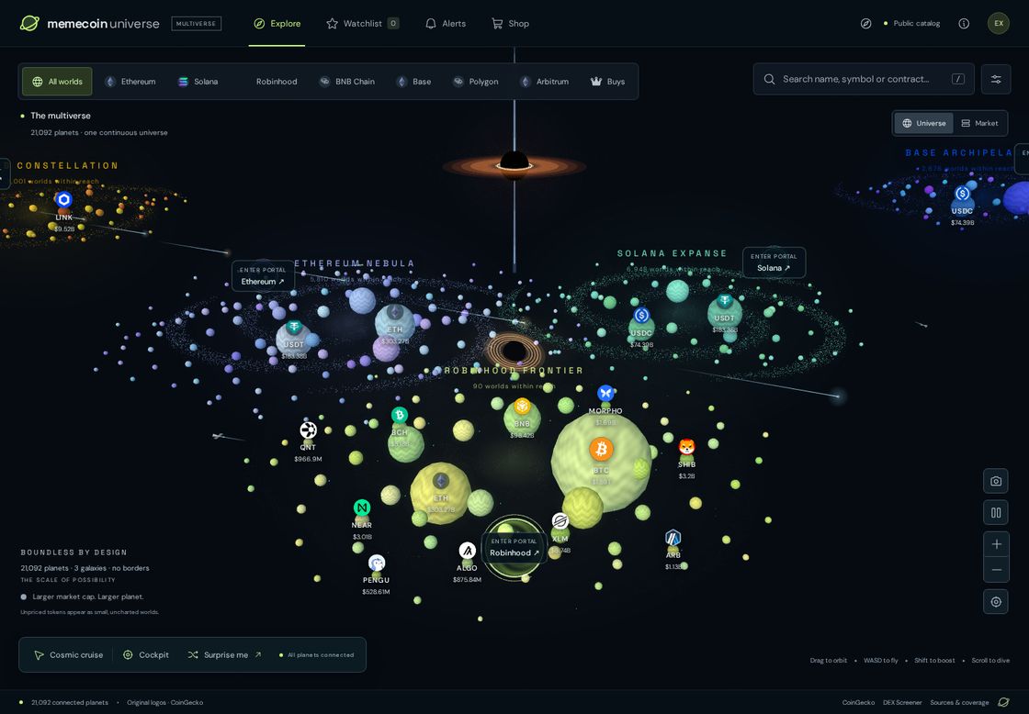Select the ARB token icon
1029x714 pixels.
click(673, 539)
